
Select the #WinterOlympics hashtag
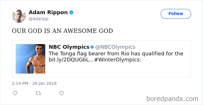[x=118, y=60]
